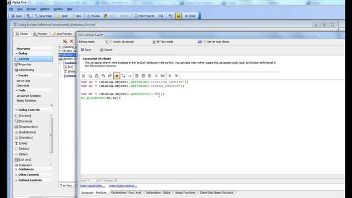This screenshot has height=198, width=352.
Task: Click the green globe icon in main toolbar
Action: [x=178, y=16]
